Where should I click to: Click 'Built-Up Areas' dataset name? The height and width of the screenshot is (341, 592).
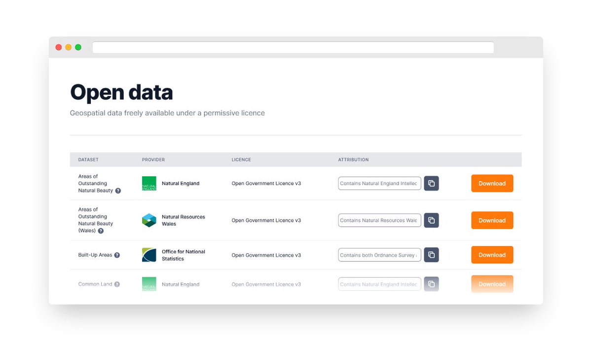coord(95,255)
